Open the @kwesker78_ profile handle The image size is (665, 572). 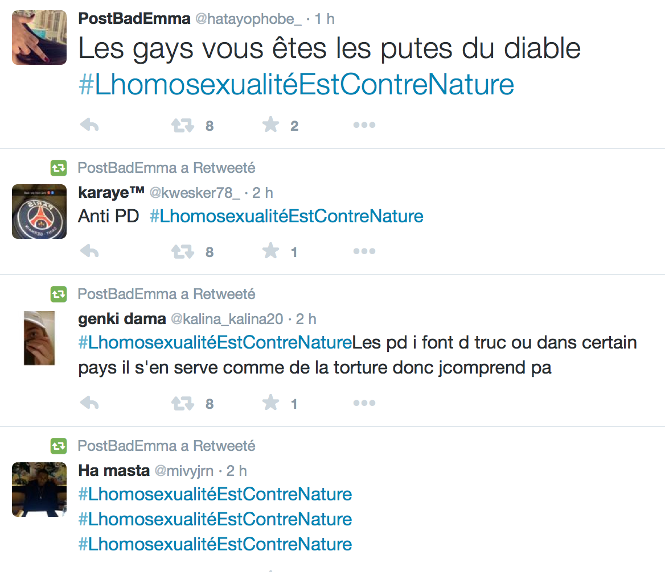coord(195,193)
